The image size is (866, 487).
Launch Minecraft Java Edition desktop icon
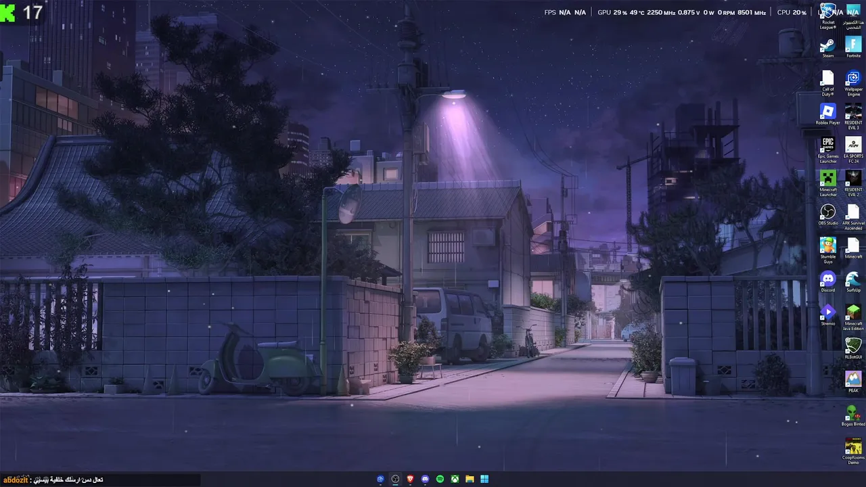pos(853,317)
